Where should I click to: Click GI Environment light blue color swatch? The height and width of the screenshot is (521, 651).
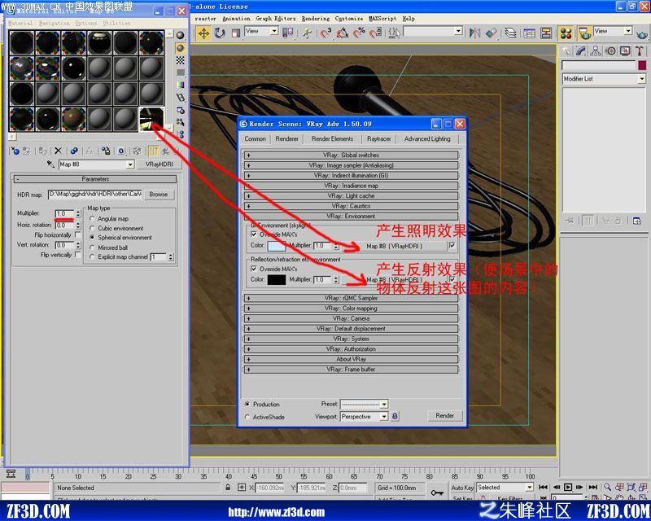point(277,246)
